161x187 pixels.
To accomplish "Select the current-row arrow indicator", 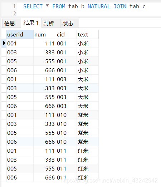I will [4, 43].
